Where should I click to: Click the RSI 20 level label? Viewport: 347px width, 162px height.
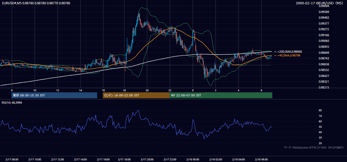coord(320,143)
